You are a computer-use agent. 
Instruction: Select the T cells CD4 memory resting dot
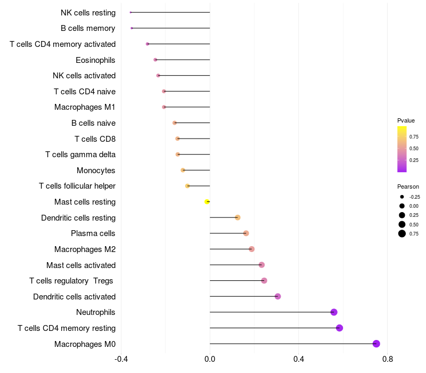pos(339,328)
